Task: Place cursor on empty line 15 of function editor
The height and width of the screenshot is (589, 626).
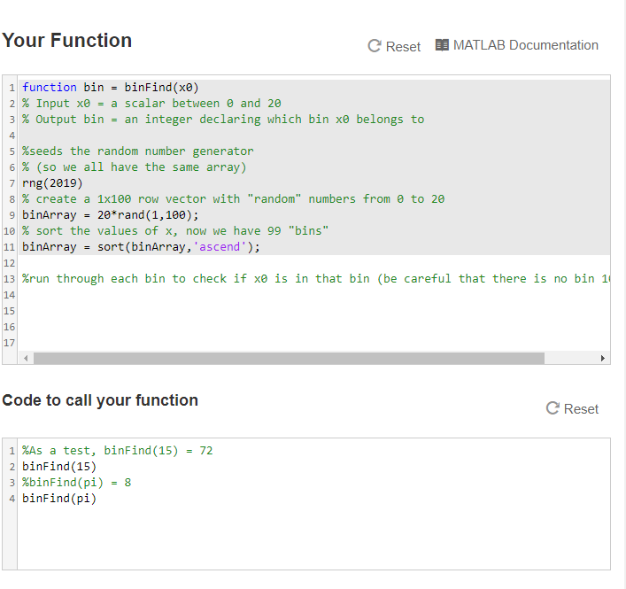Action: click(x=313, y=311)
